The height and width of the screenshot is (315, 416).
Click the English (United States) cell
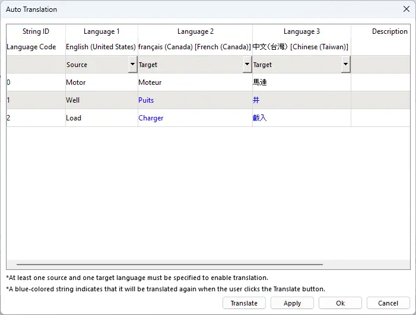tap(101, 47)
